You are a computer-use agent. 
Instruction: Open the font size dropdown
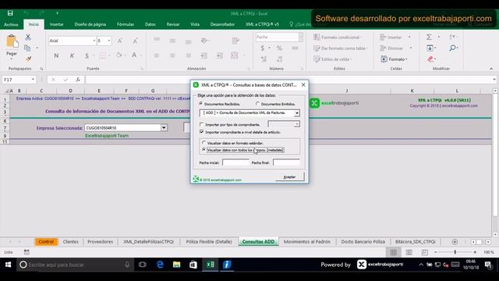(x=109, y=41)
